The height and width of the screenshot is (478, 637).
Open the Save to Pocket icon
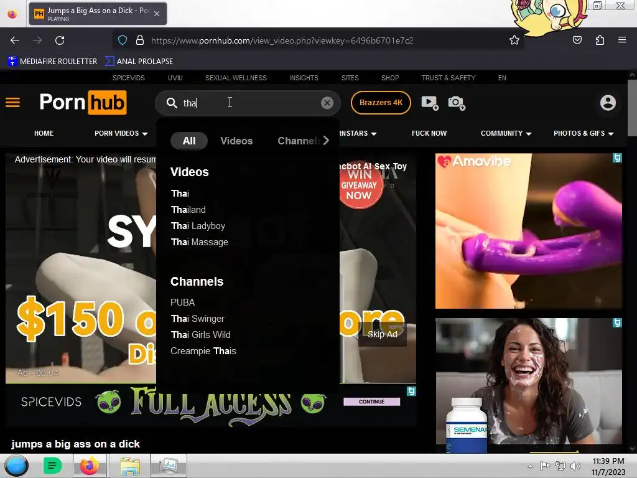577,40
